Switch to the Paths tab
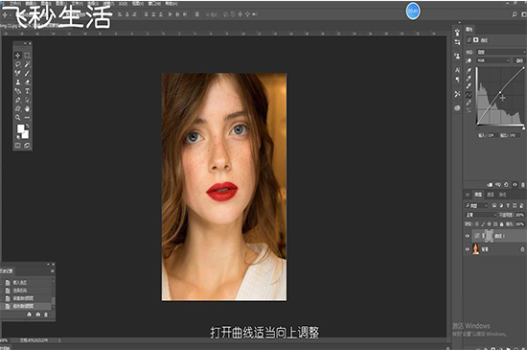 click(502, 195)
